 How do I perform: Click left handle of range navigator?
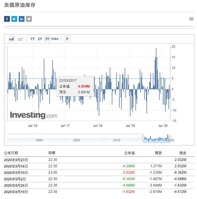tap(143, 138)
